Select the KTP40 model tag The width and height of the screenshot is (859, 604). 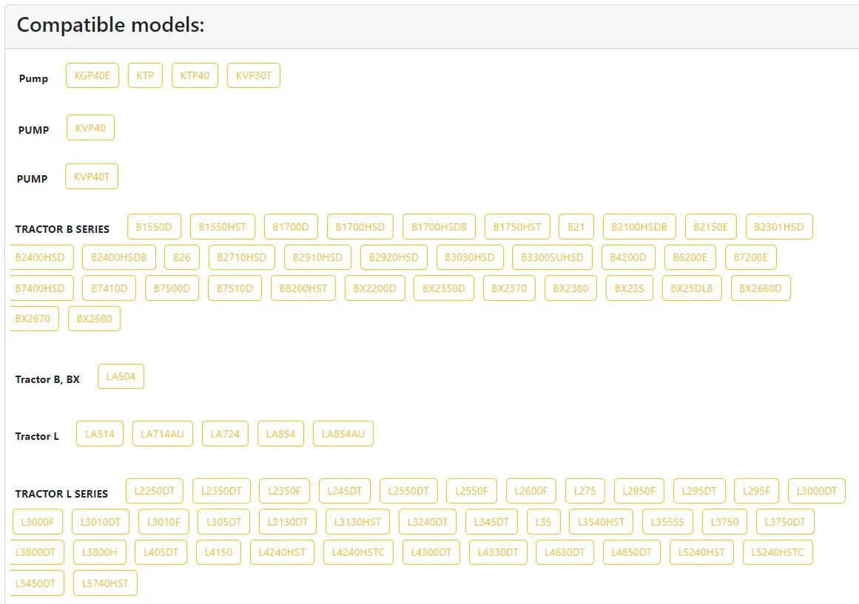click(195, 75)
